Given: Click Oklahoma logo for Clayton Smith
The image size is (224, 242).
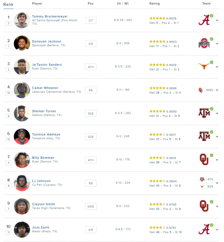Looking at the screenshot, I should tap(204, 206).
